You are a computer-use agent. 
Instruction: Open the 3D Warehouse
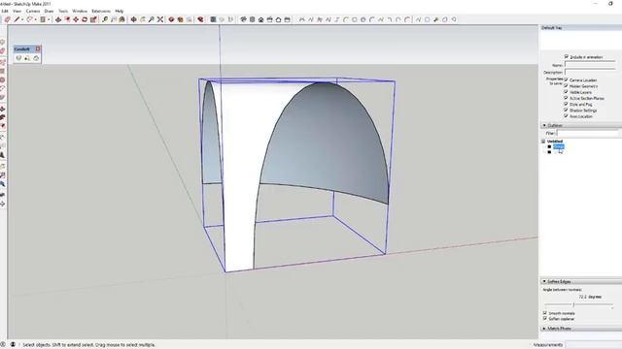[x=171, y=19]
